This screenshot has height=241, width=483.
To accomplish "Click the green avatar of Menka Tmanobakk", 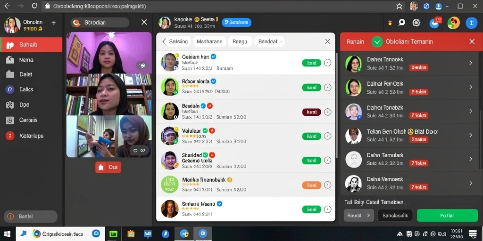I will (170, 185).
